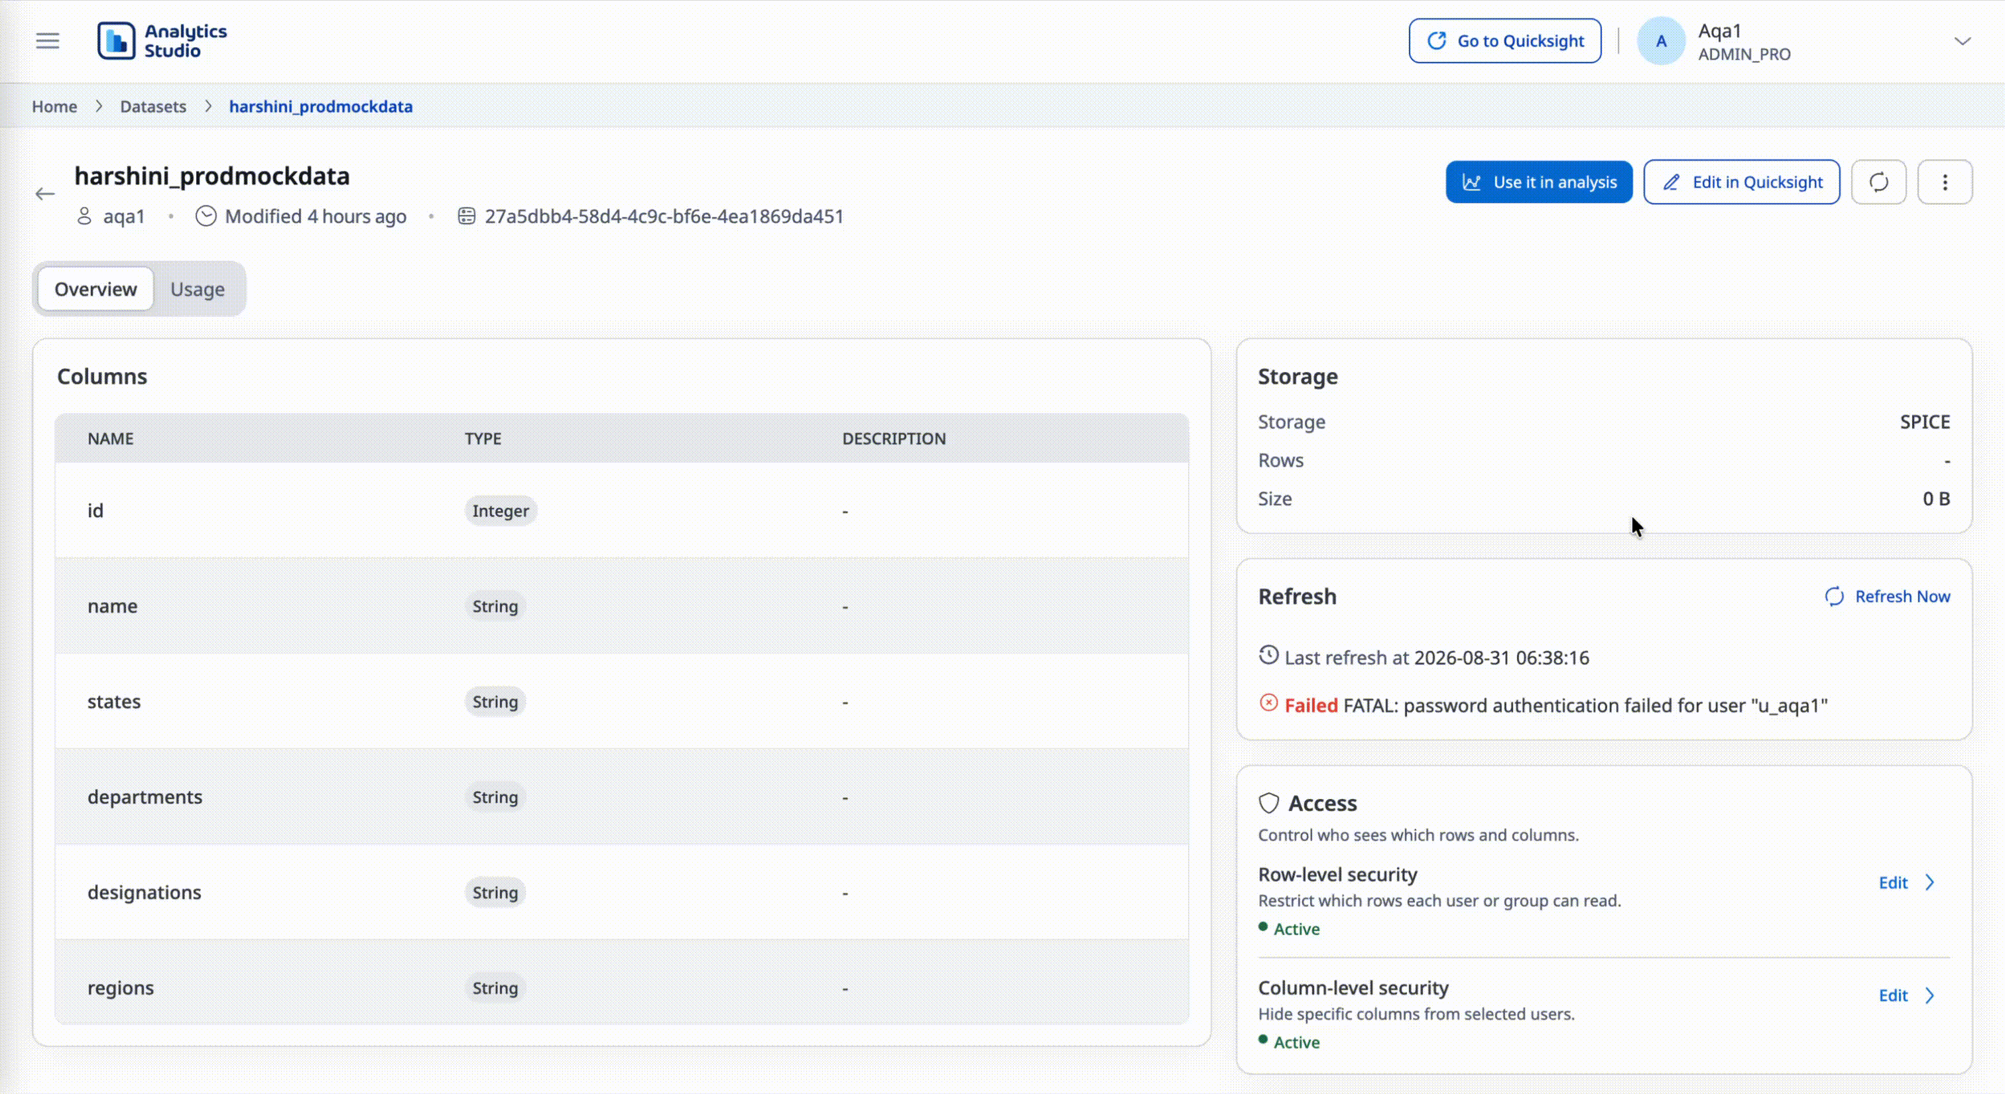Click the String badge in regions row
This screenshot has height=1094, width=2005.
click(x=495, y=988)
